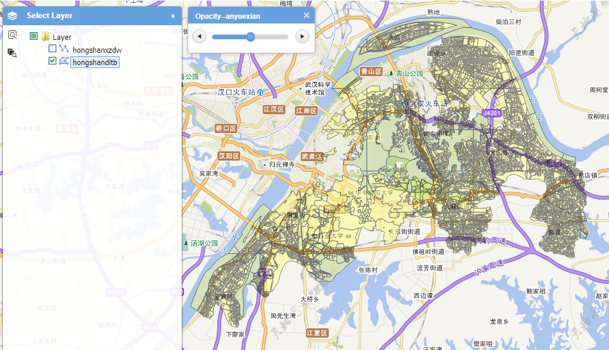Screen dimensions: 609x350
Task: Click the Layer root node label
Action: point(62,38)
